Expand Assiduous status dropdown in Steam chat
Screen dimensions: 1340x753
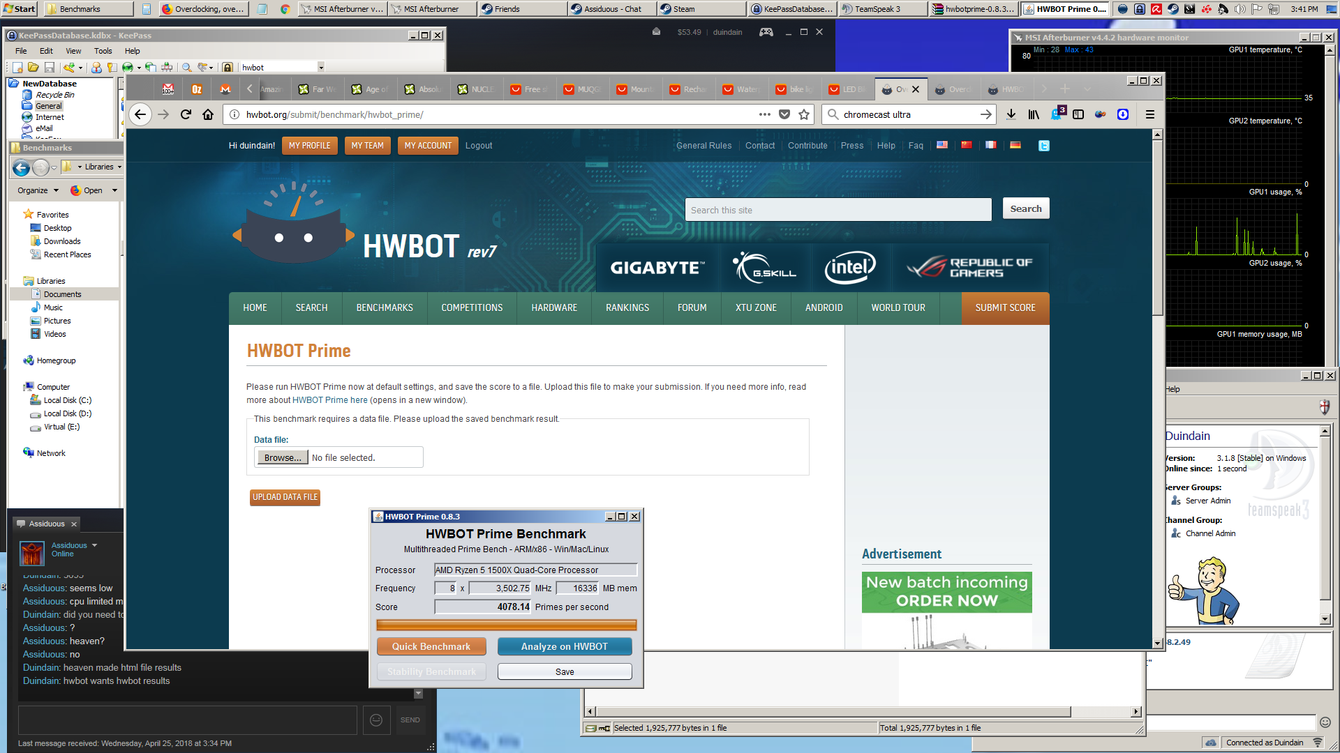click(94, 545)
